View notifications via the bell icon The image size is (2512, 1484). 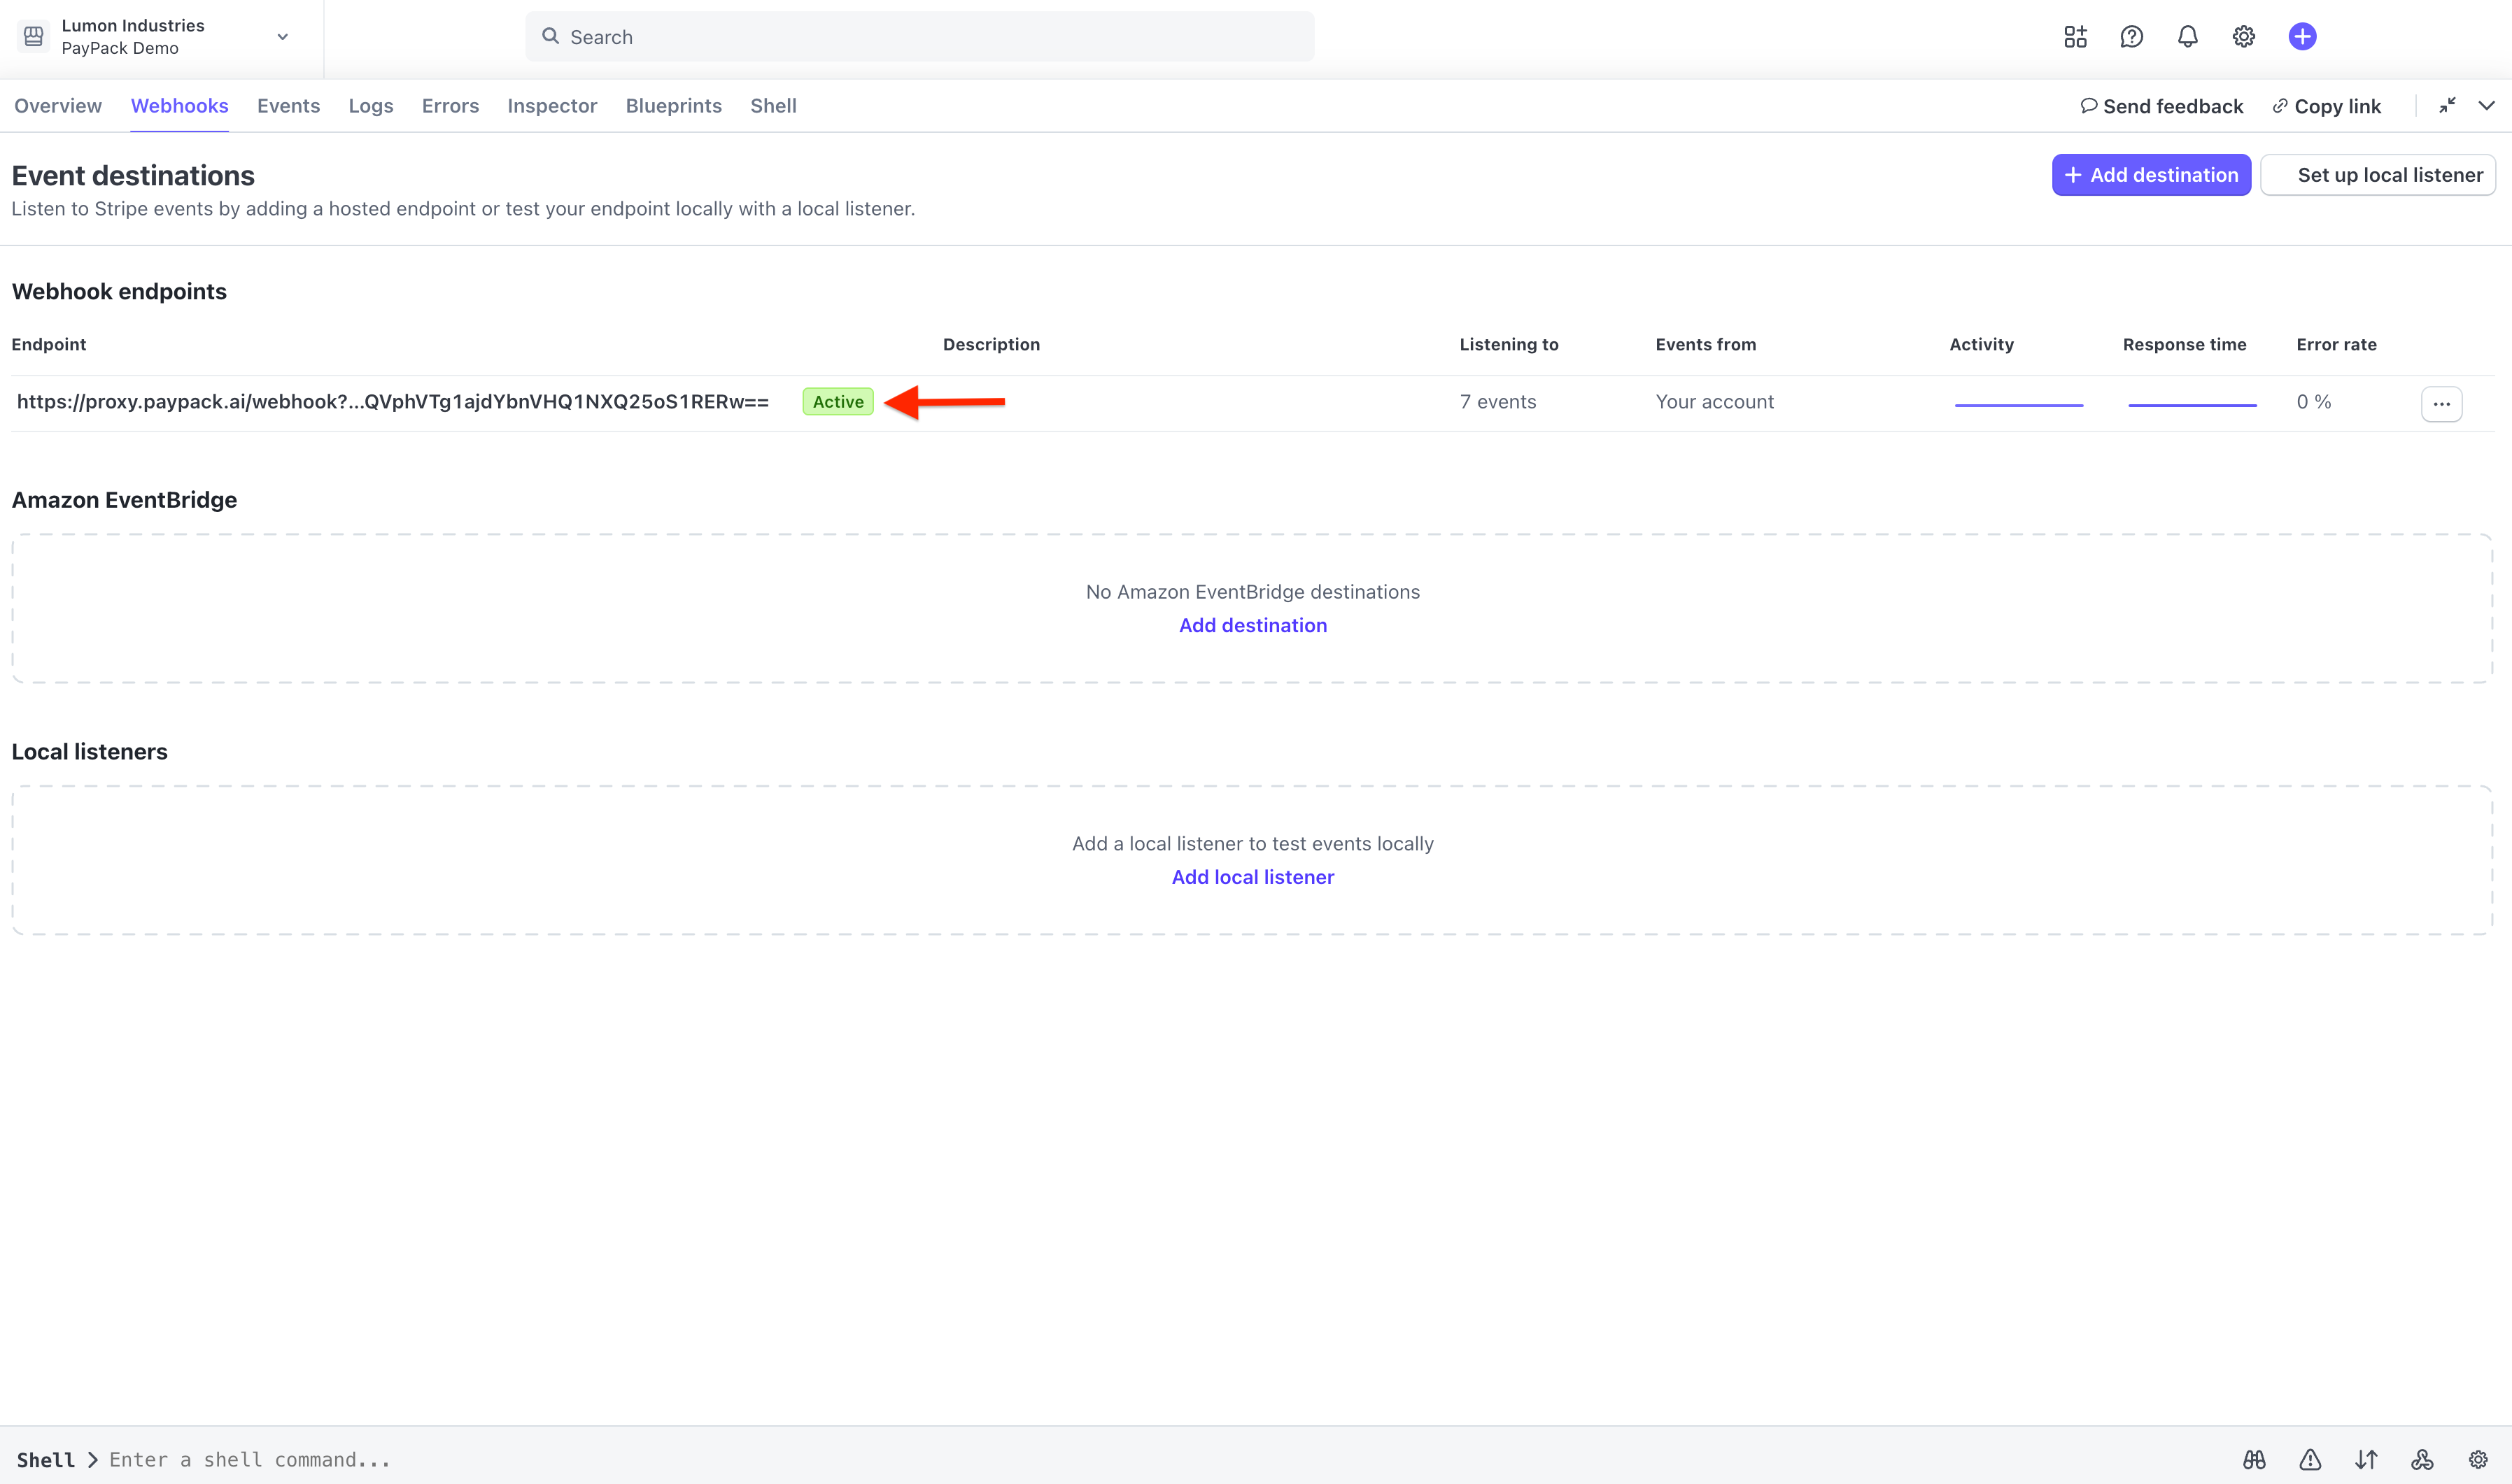point(2187,36)
